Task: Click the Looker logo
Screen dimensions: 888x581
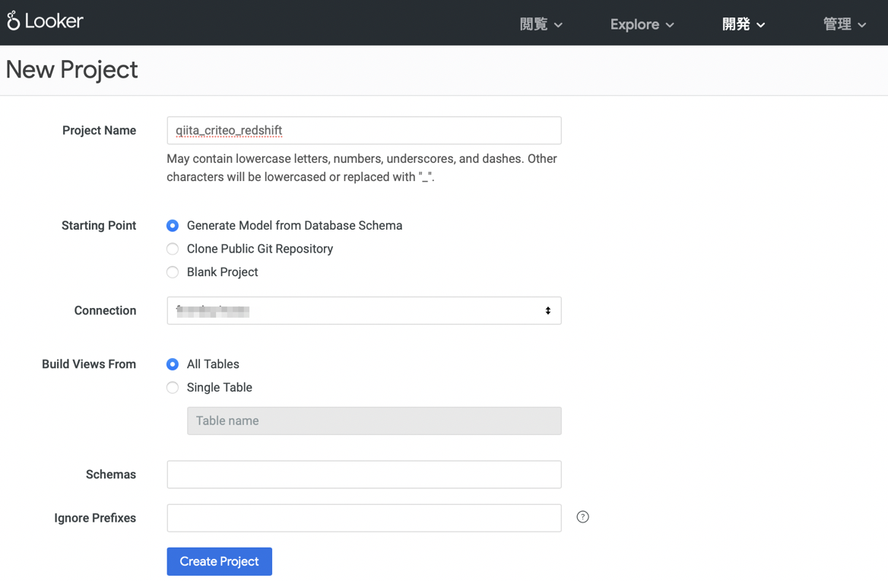Action: click(x=45, y=21)
